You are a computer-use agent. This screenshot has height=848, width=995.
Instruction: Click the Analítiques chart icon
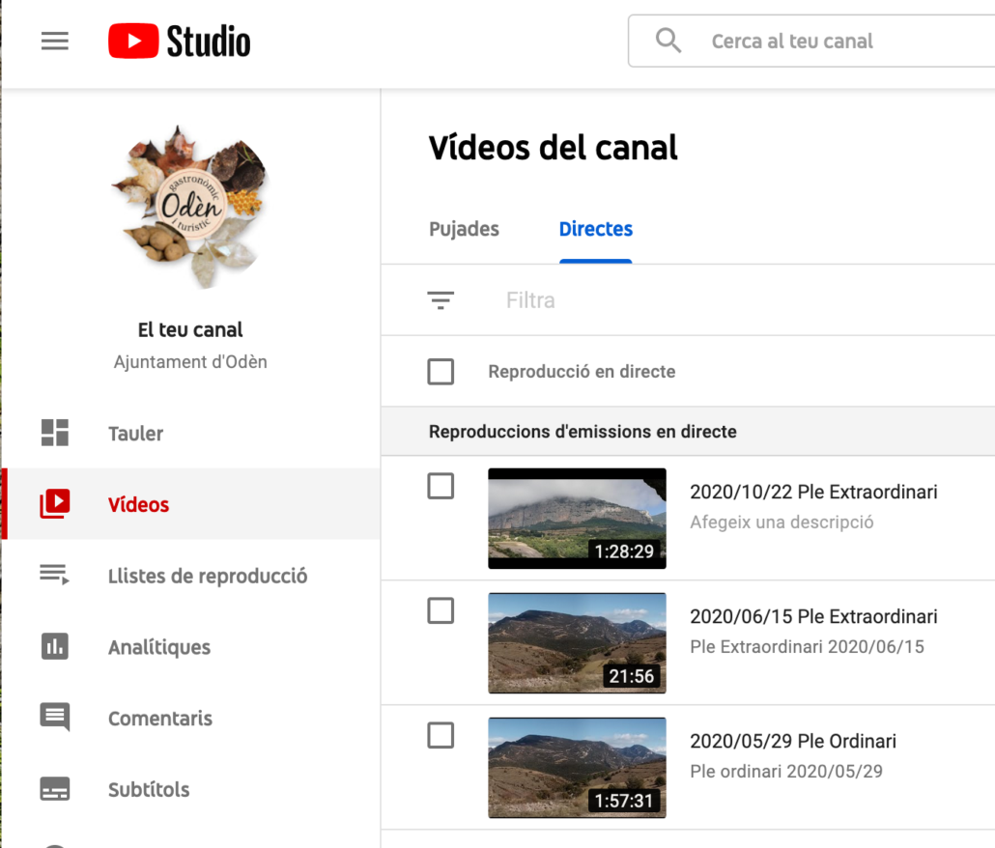point(54,646)
